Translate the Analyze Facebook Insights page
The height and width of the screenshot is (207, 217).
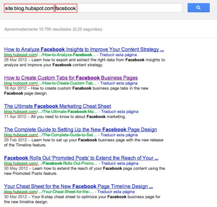click(118, 55)
